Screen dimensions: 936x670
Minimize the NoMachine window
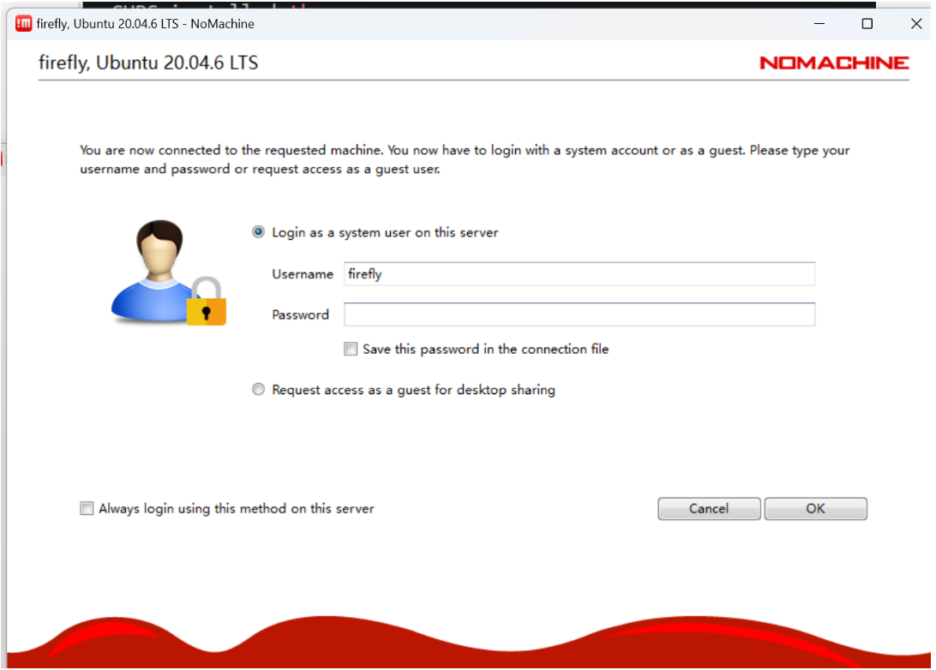[x=819, y=23]
